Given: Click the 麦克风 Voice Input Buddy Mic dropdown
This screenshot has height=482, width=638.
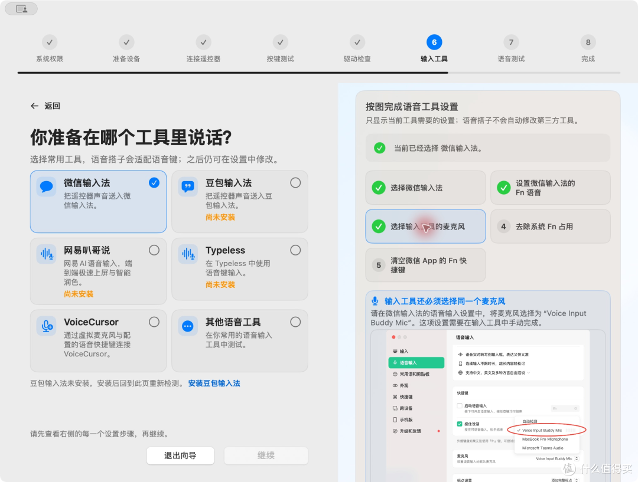Looking at the screenshot, I should tap(556, 458).
